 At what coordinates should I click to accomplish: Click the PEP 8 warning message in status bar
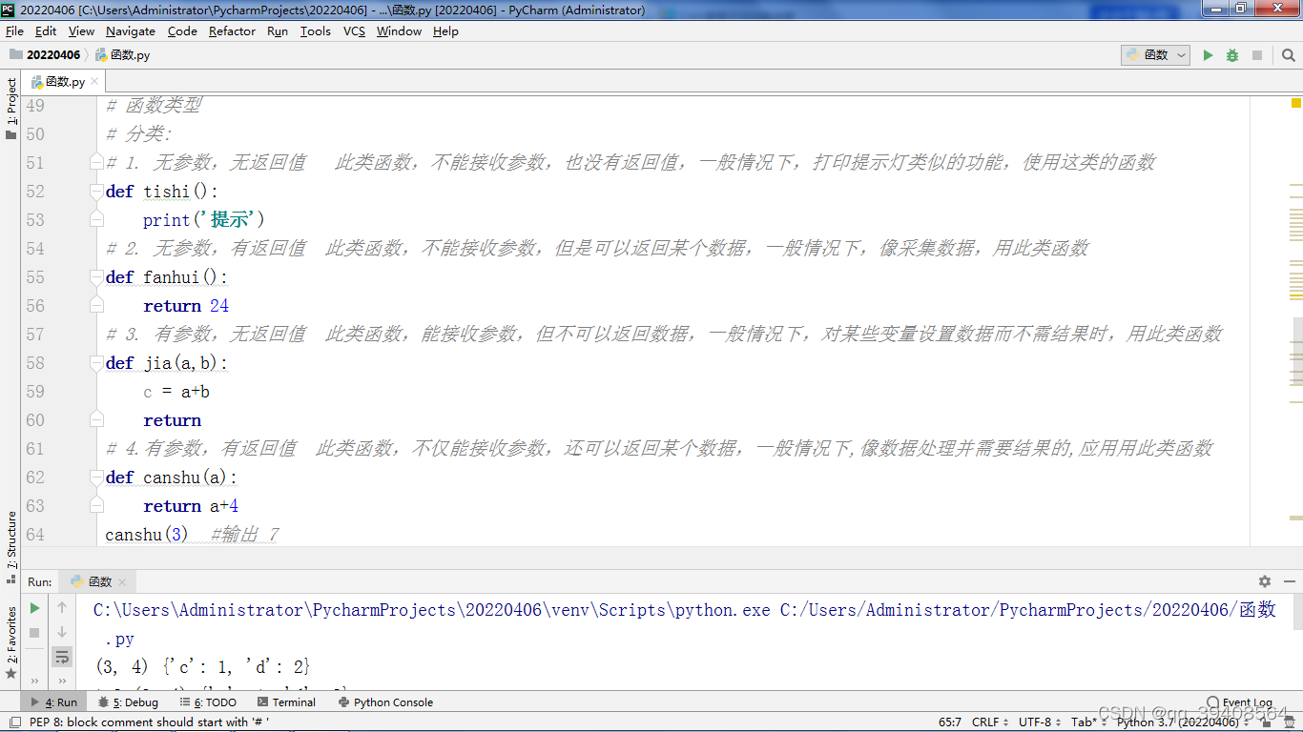tap(149, 722)
